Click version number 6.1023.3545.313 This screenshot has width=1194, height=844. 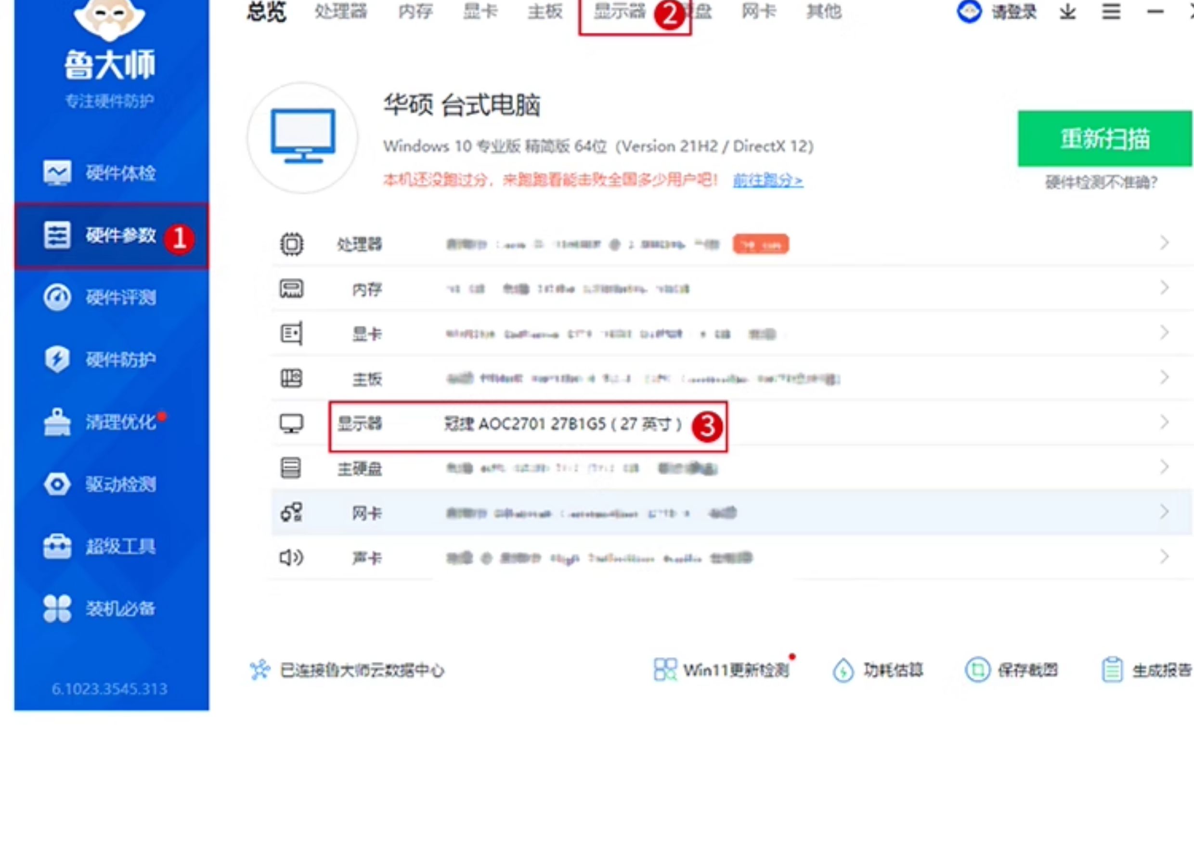click(110, 689)
